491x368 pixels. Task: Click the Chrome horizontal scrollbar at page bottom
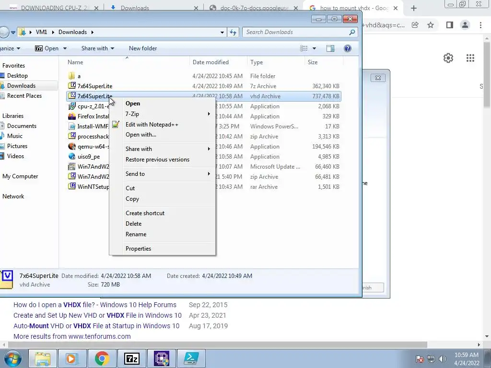click(218, 345)
